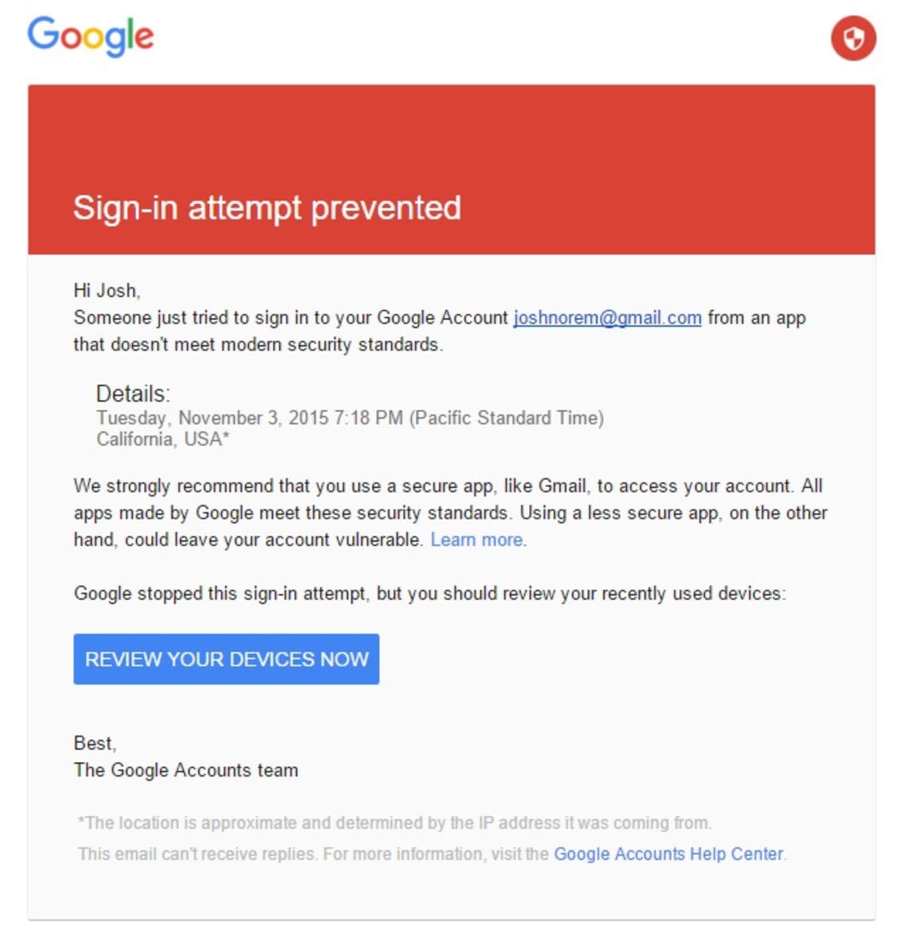Open the joshnorem@gmail.com email link
902x935 pixels.
tap(607, 318)
